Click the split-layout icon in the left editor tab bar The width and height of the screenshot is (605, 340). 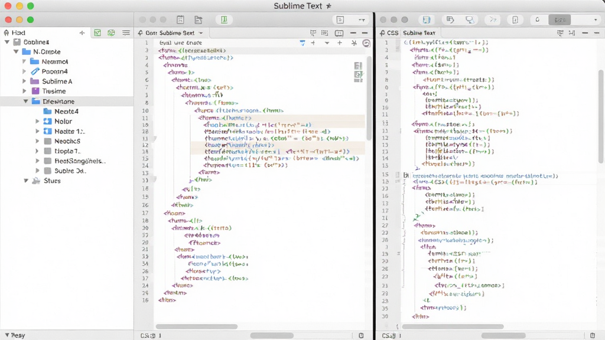click(339, 33)
